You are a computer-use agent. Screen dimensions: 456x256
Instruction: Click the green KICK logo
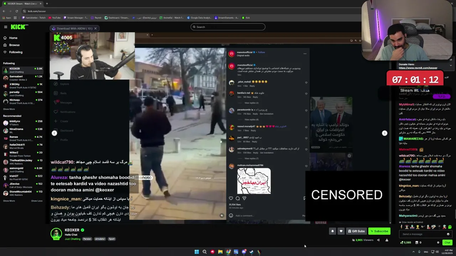[19, 27]
